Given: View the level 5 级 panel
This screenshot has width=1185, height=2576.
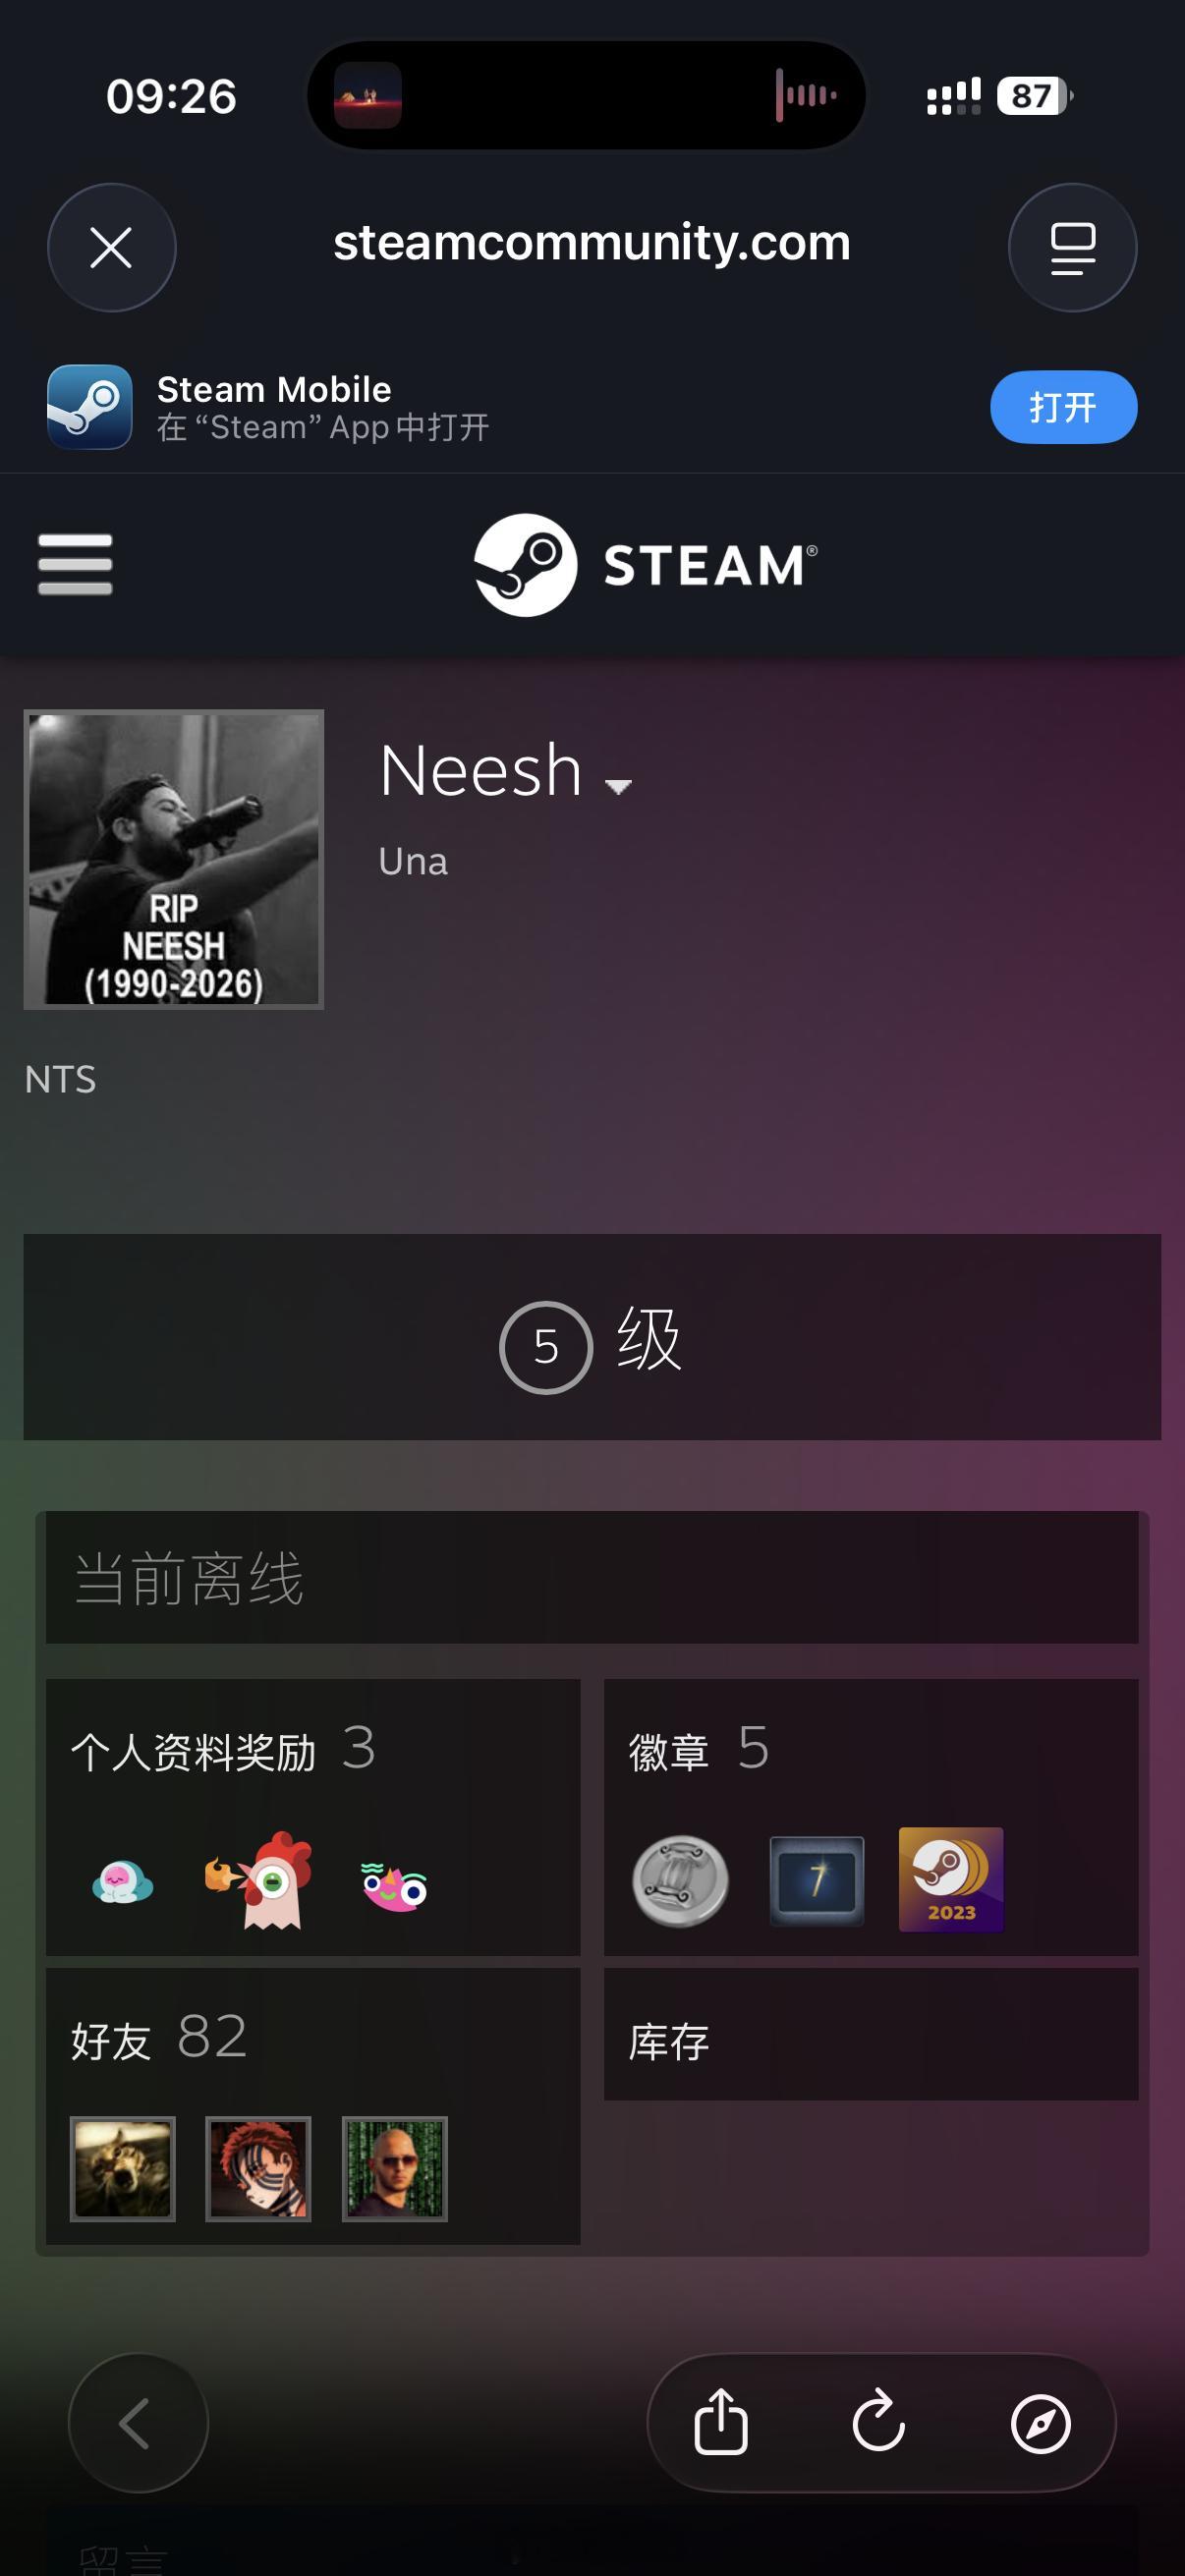Looking at the screenshot, I should (592, 1337).
